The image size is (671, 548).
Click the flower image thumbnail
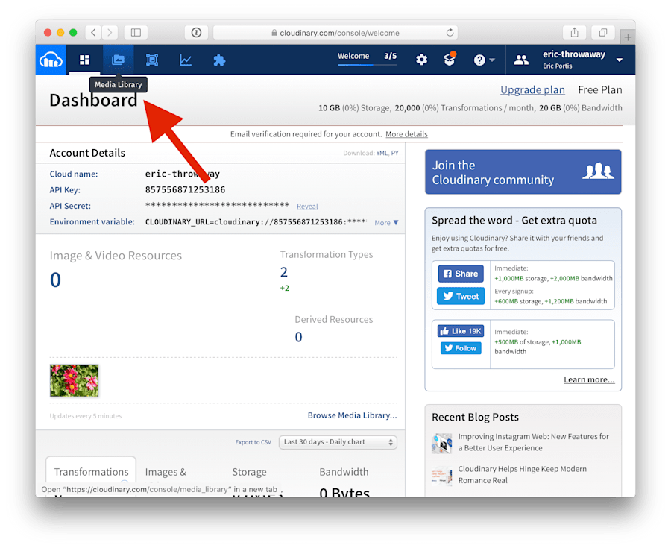pos(74,380)
